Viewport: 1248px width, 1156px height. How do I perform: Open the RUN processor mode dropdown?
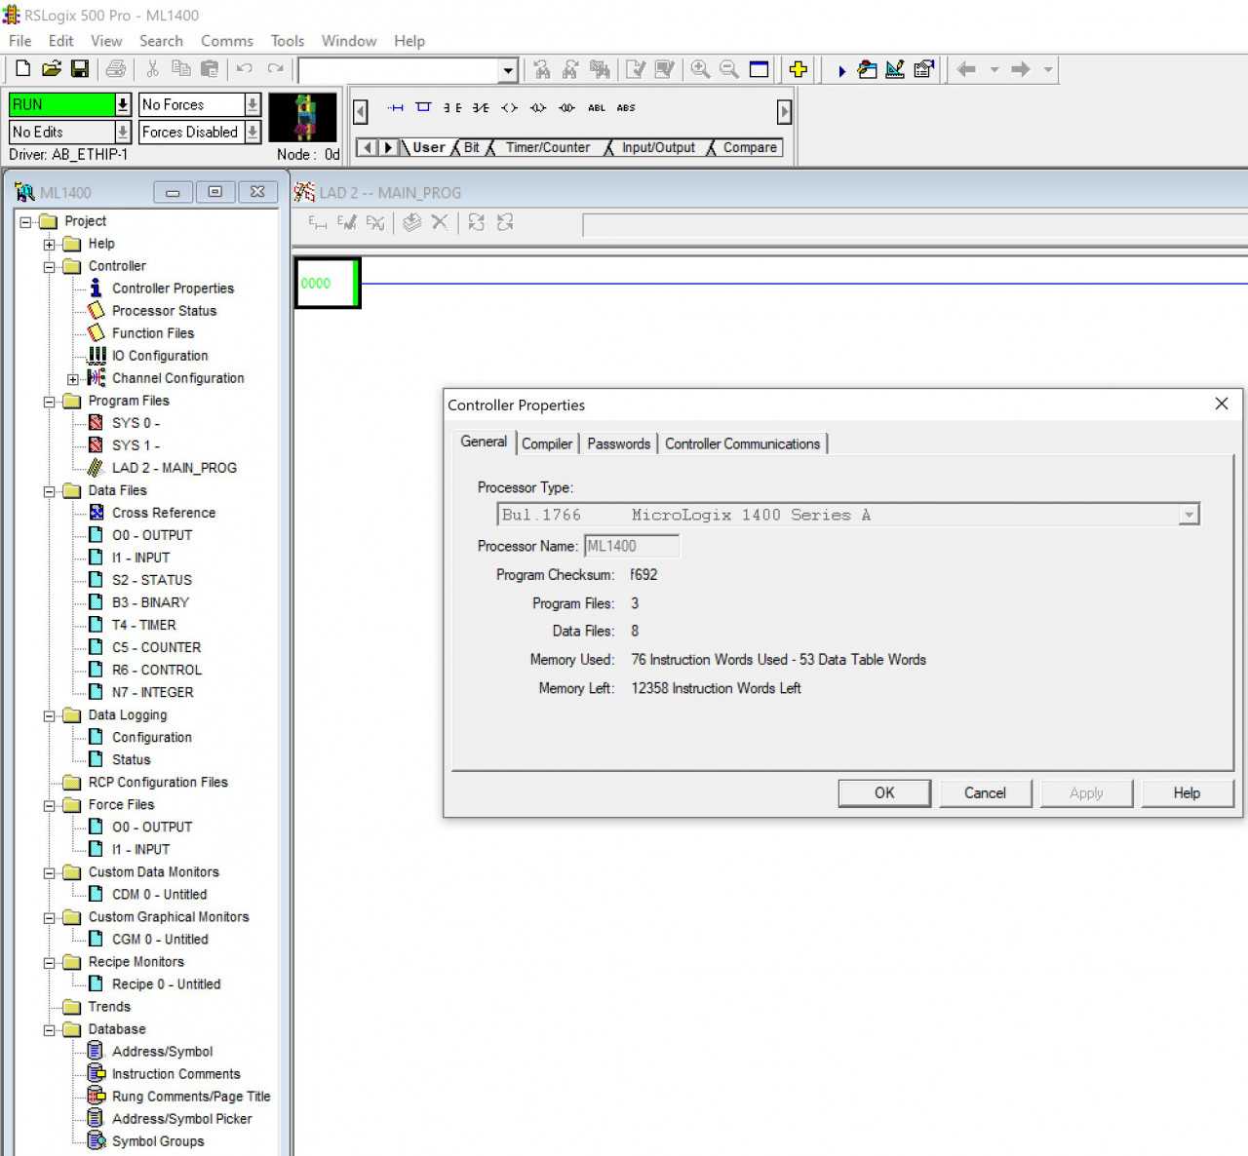(123, 104)
